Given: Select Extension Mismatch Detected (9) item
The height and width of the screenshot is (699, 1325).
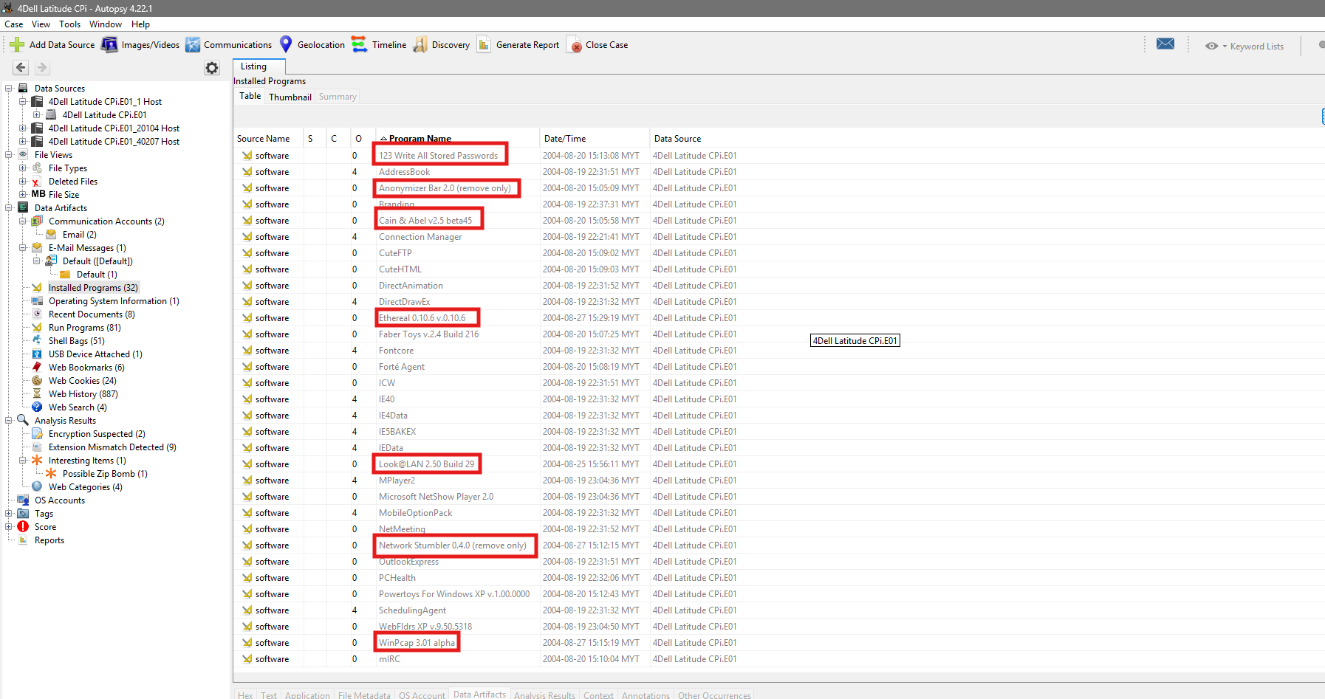Looking at the screenshot, I should pyautogui.click(x=112, y=447).
